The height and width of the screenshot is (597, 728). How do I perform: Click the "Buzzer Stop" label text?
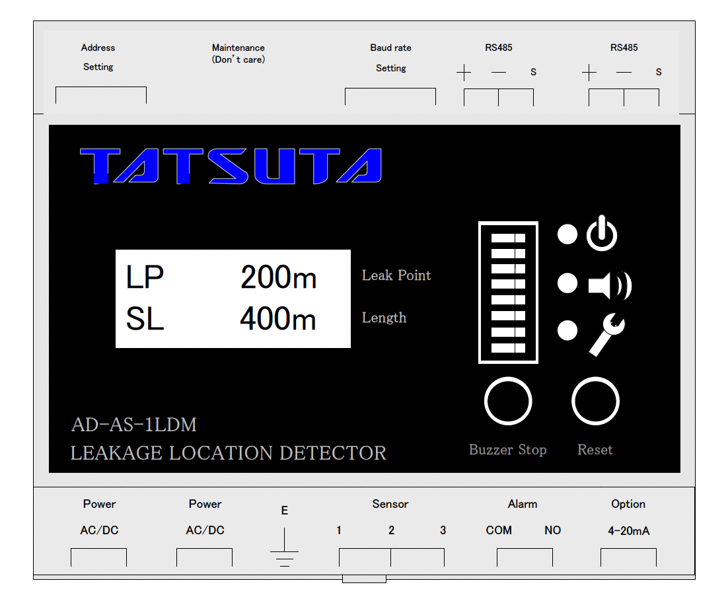pos(507,450)
